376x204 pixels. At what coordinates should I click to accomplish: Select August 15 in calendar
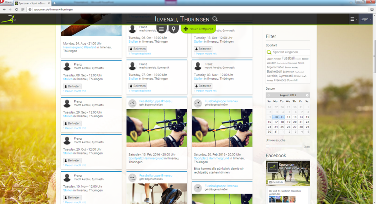click(307, 117)
